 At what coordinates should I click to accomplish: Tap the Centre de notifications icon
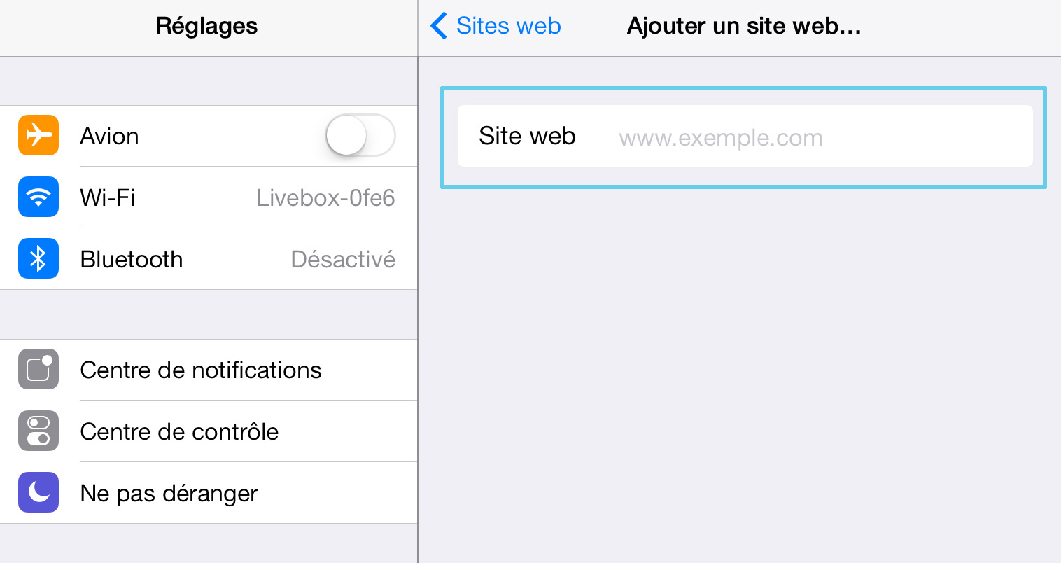[x=38, y=369]
